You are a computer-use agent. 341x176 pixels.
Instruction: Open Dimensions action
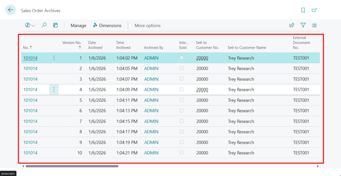(x=107, y=25)
